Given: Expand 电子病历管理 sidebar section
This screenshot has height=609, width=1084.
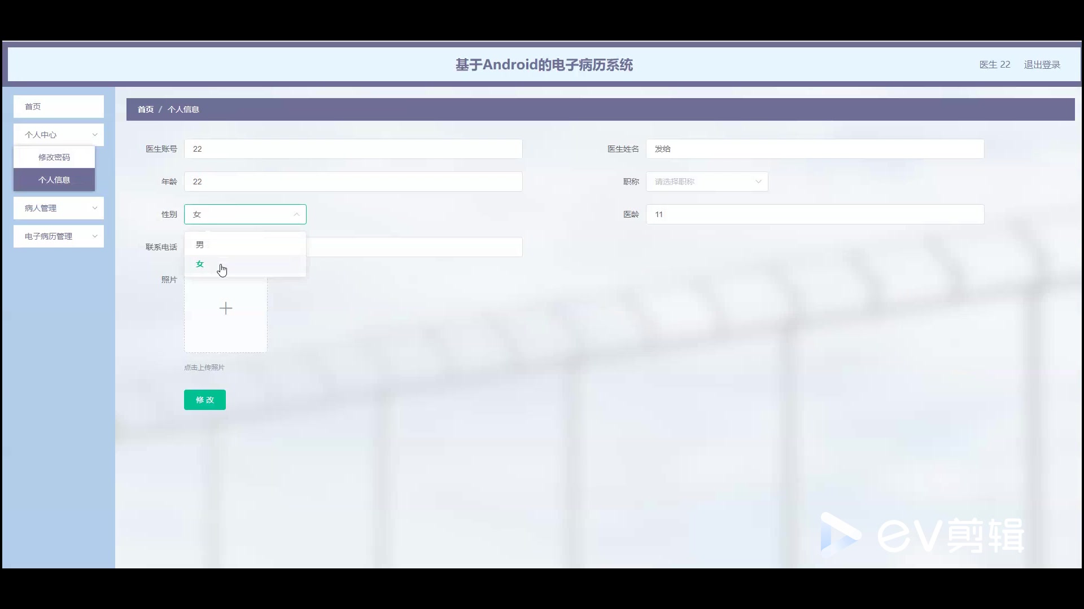Looking at the screenshot, I should [58, 236].
